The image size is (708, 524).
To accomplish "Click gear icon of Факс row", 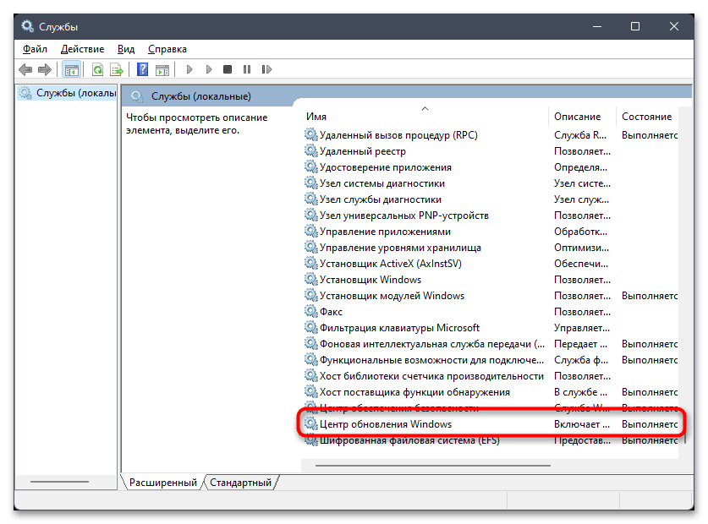I will pyautogui.click(x=310, y=311).
